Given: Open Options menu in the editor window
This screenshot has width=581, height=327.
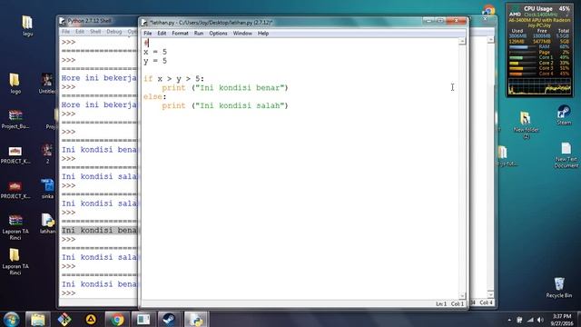Looking at the screenshot, I should (x=218, y=34).
